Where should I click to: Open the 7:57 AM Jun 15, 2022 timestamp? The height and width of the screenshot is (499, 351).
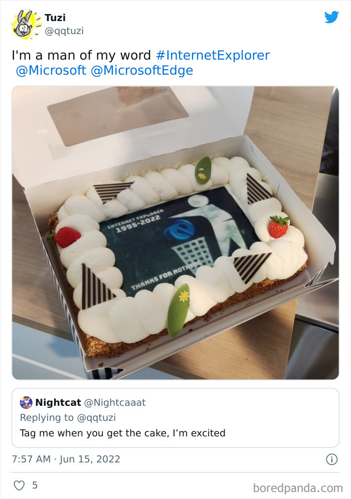(66, 459)
